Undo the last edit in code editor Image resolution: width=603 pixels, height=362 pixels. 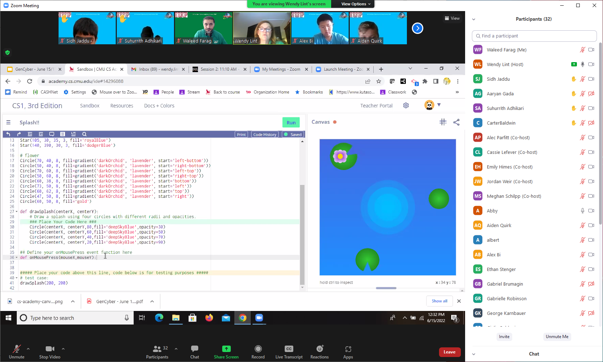(8, 134)
